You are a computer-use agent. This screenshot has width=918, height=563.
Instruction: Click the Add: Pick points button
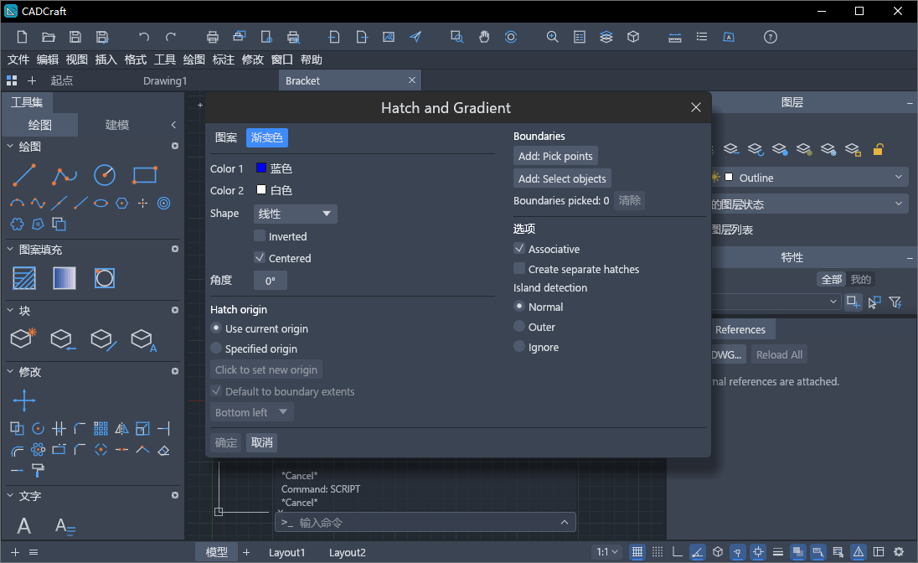pos(555,157)
